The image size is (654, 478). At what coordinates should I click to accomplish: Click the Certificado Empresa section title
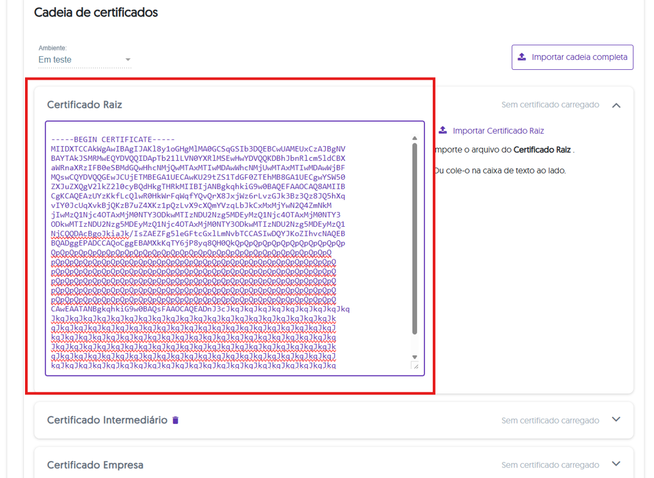pyautogui.click(x=95, y=465)
